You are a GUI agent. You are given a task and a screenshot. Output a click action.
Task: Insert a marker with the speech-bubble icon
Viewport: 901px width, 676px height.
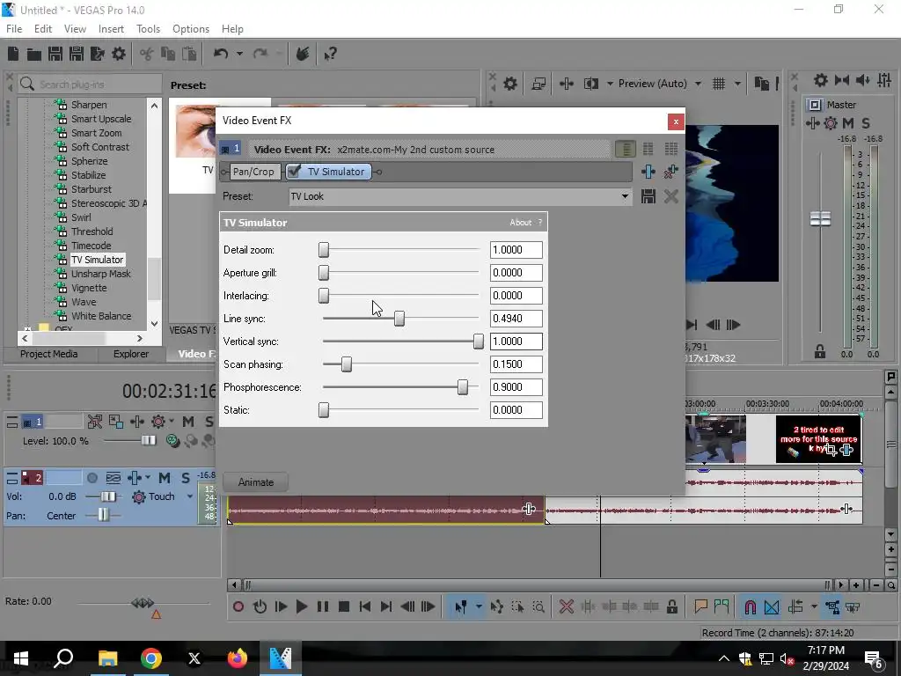[x=700, y=606]
